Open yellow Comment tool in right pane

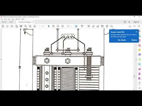(x=139, y=50)
